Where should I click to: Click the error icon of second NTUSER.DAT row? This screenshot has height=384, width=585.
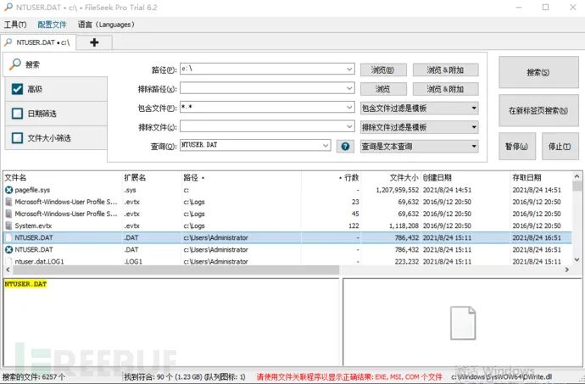[9, 250]
